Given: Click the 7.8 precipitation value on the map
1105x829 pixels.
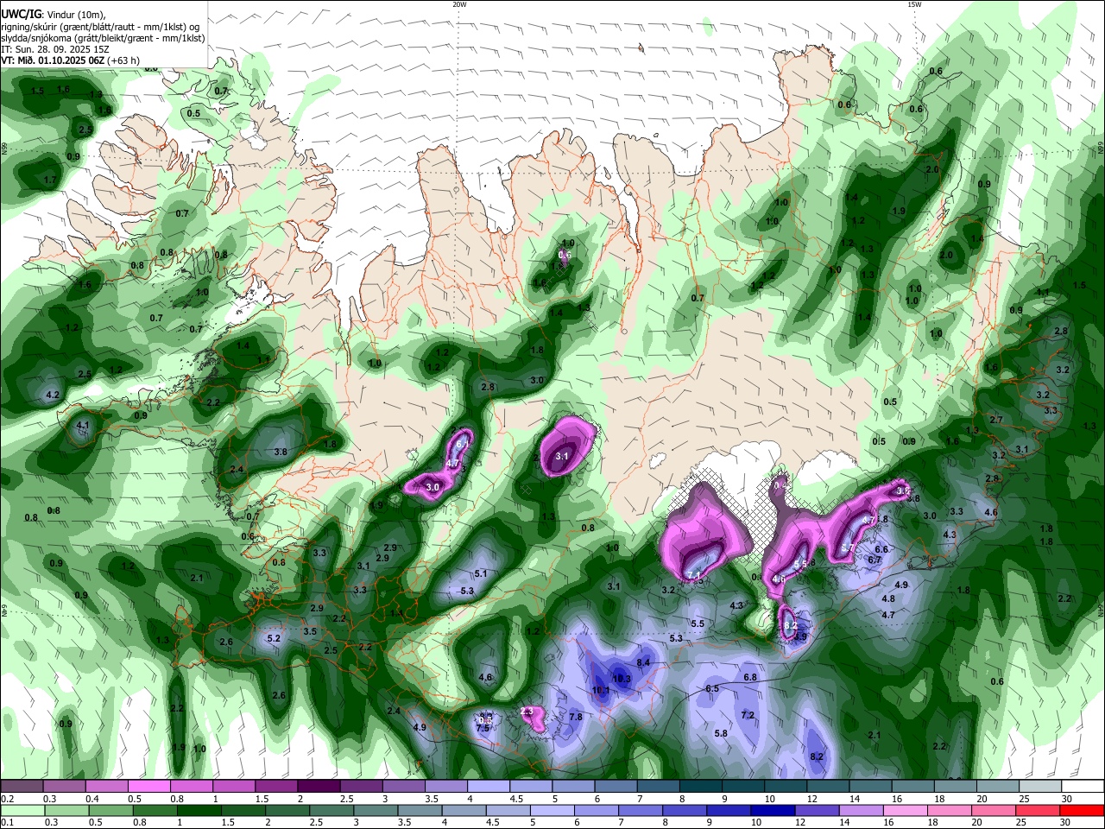Looking at the screenshot, I should pyautogui.click(x=576, y=717).
